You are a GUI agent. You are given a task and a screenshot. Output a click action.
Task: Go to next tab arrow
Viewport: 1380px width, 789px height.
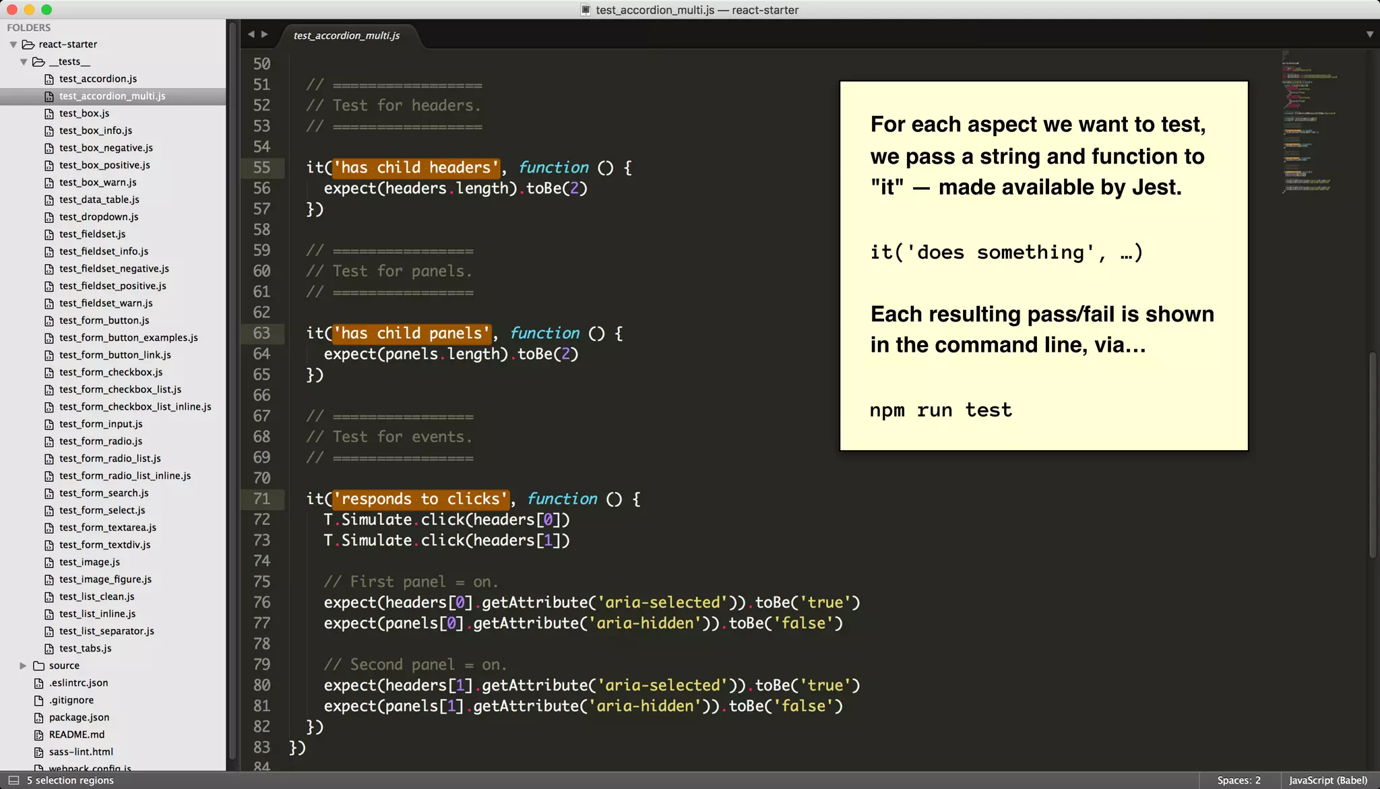coord(265,34)
